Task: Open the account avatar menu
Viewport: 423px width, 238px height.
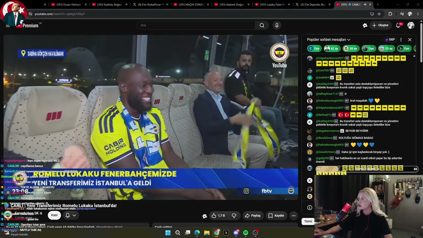Action: (x=411, y=25)
